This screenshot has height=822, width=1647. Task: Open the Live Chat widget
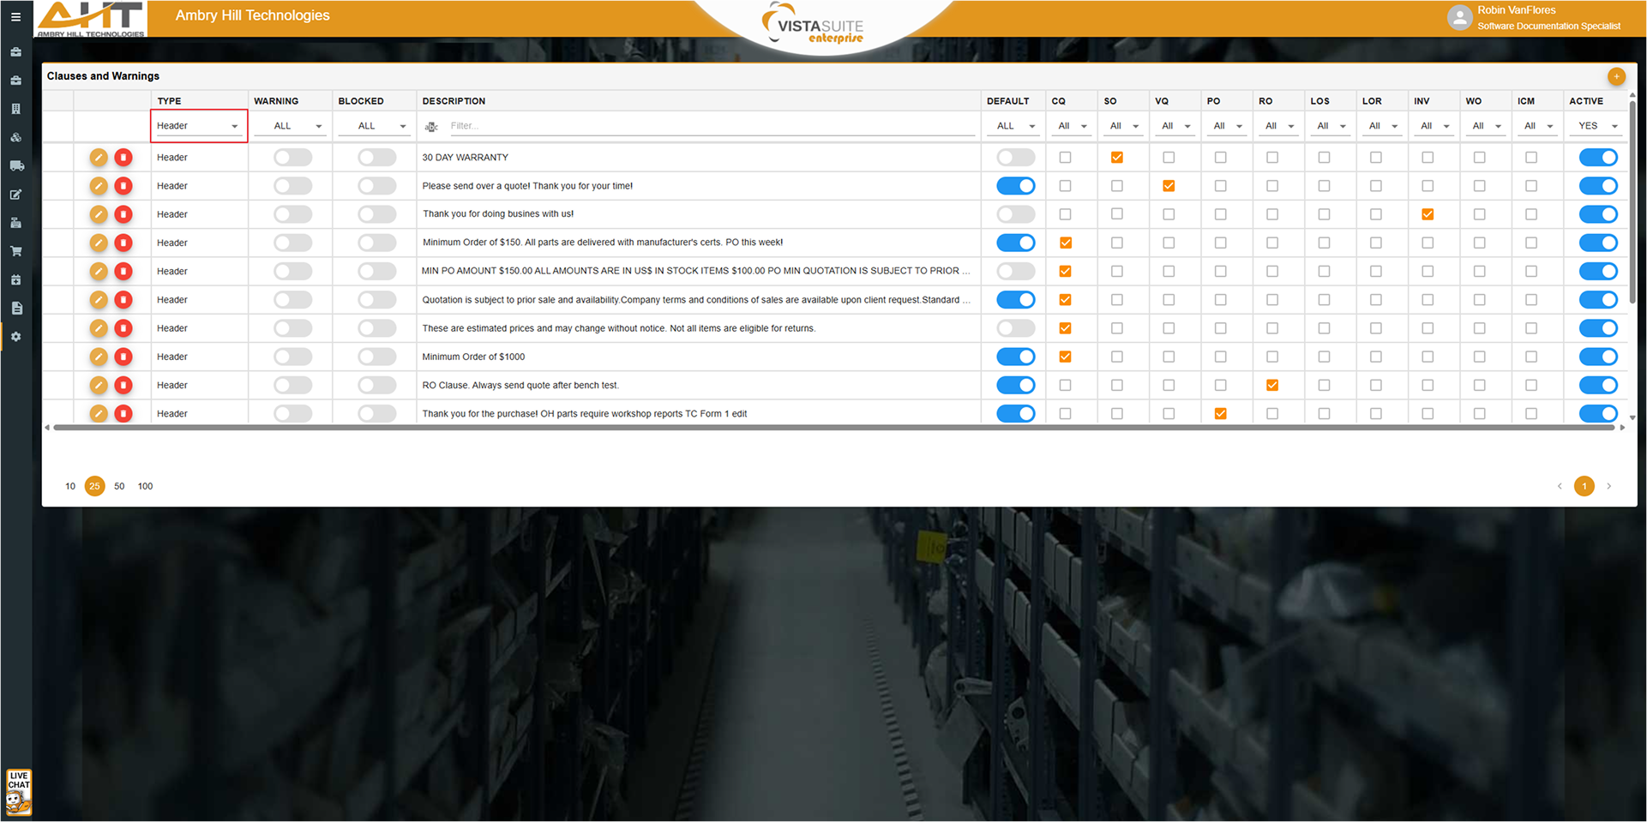pos(18,791)
